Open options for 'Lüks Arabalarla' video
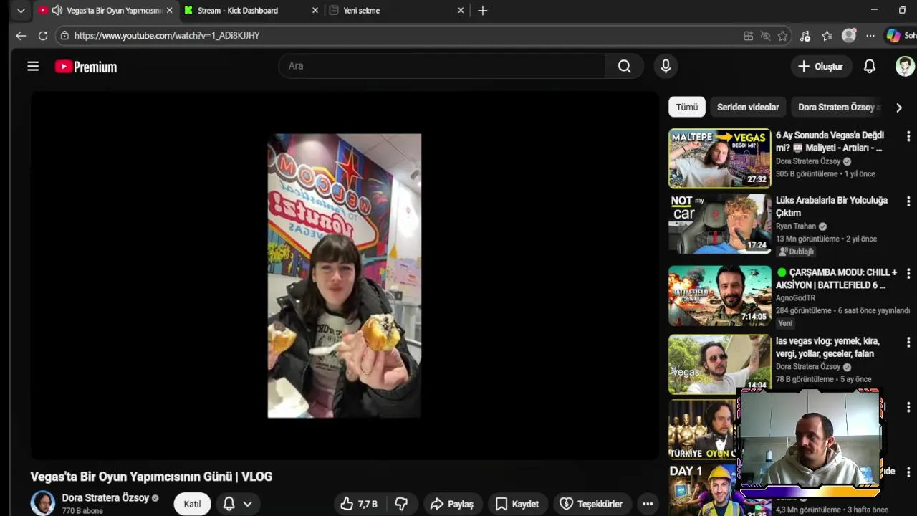Viewport: 917px width, 516px height. pos(908,201)
